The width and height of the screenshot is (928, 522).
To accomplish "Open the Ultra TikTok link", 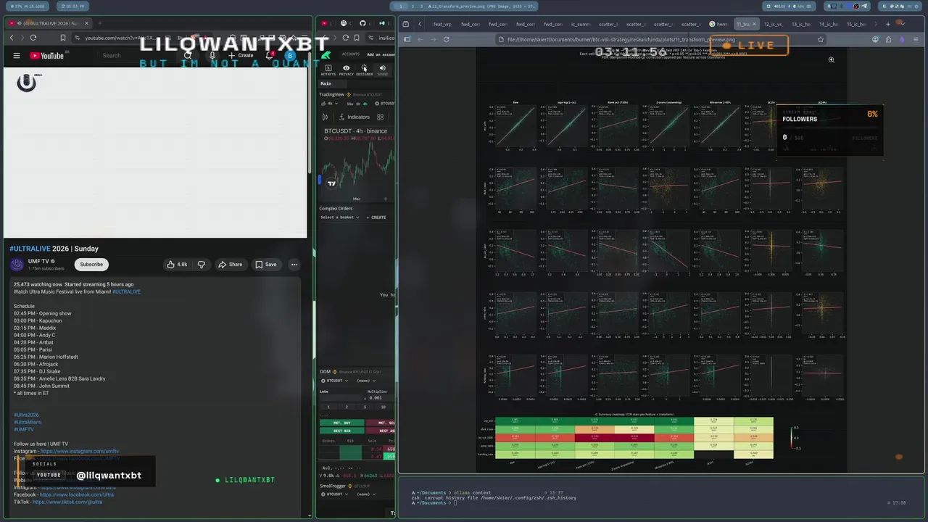I will pyautogui.click(x=67, y=502).
